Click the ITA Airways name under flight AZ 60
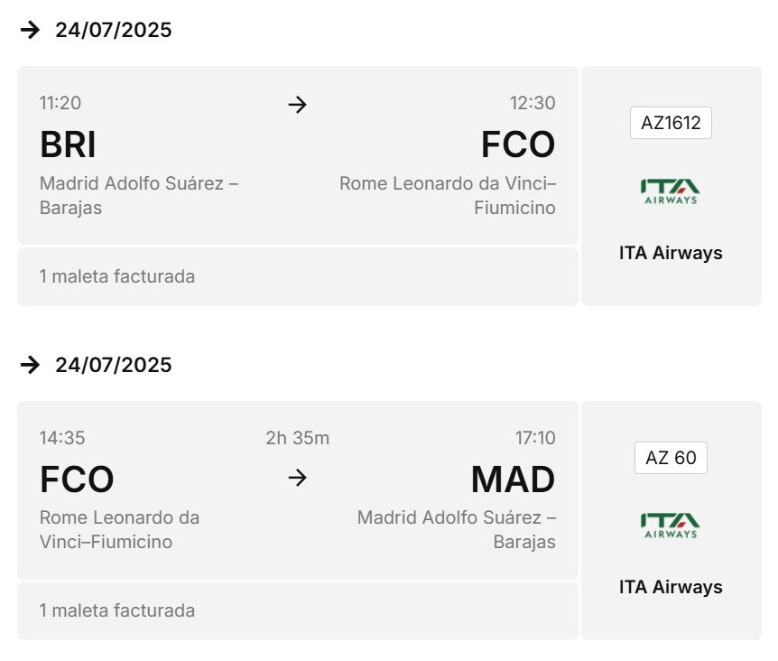Image resolution: width=778 pixels, height=661 pixels. [671, 587]
